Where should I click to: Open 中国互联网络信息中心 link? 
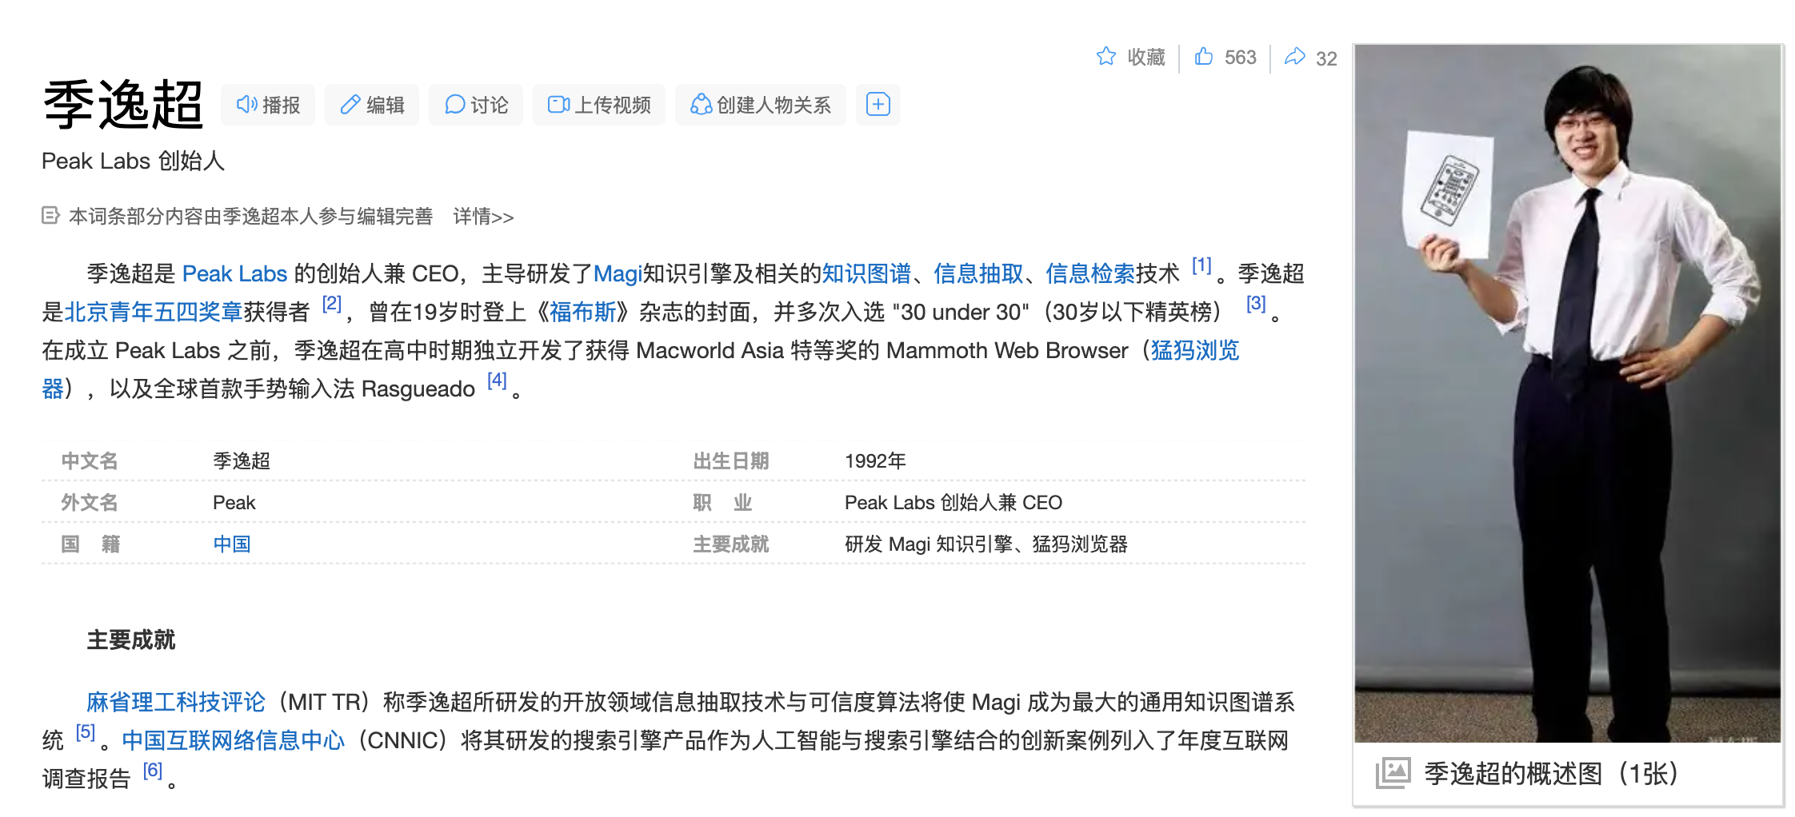[233, 741]
